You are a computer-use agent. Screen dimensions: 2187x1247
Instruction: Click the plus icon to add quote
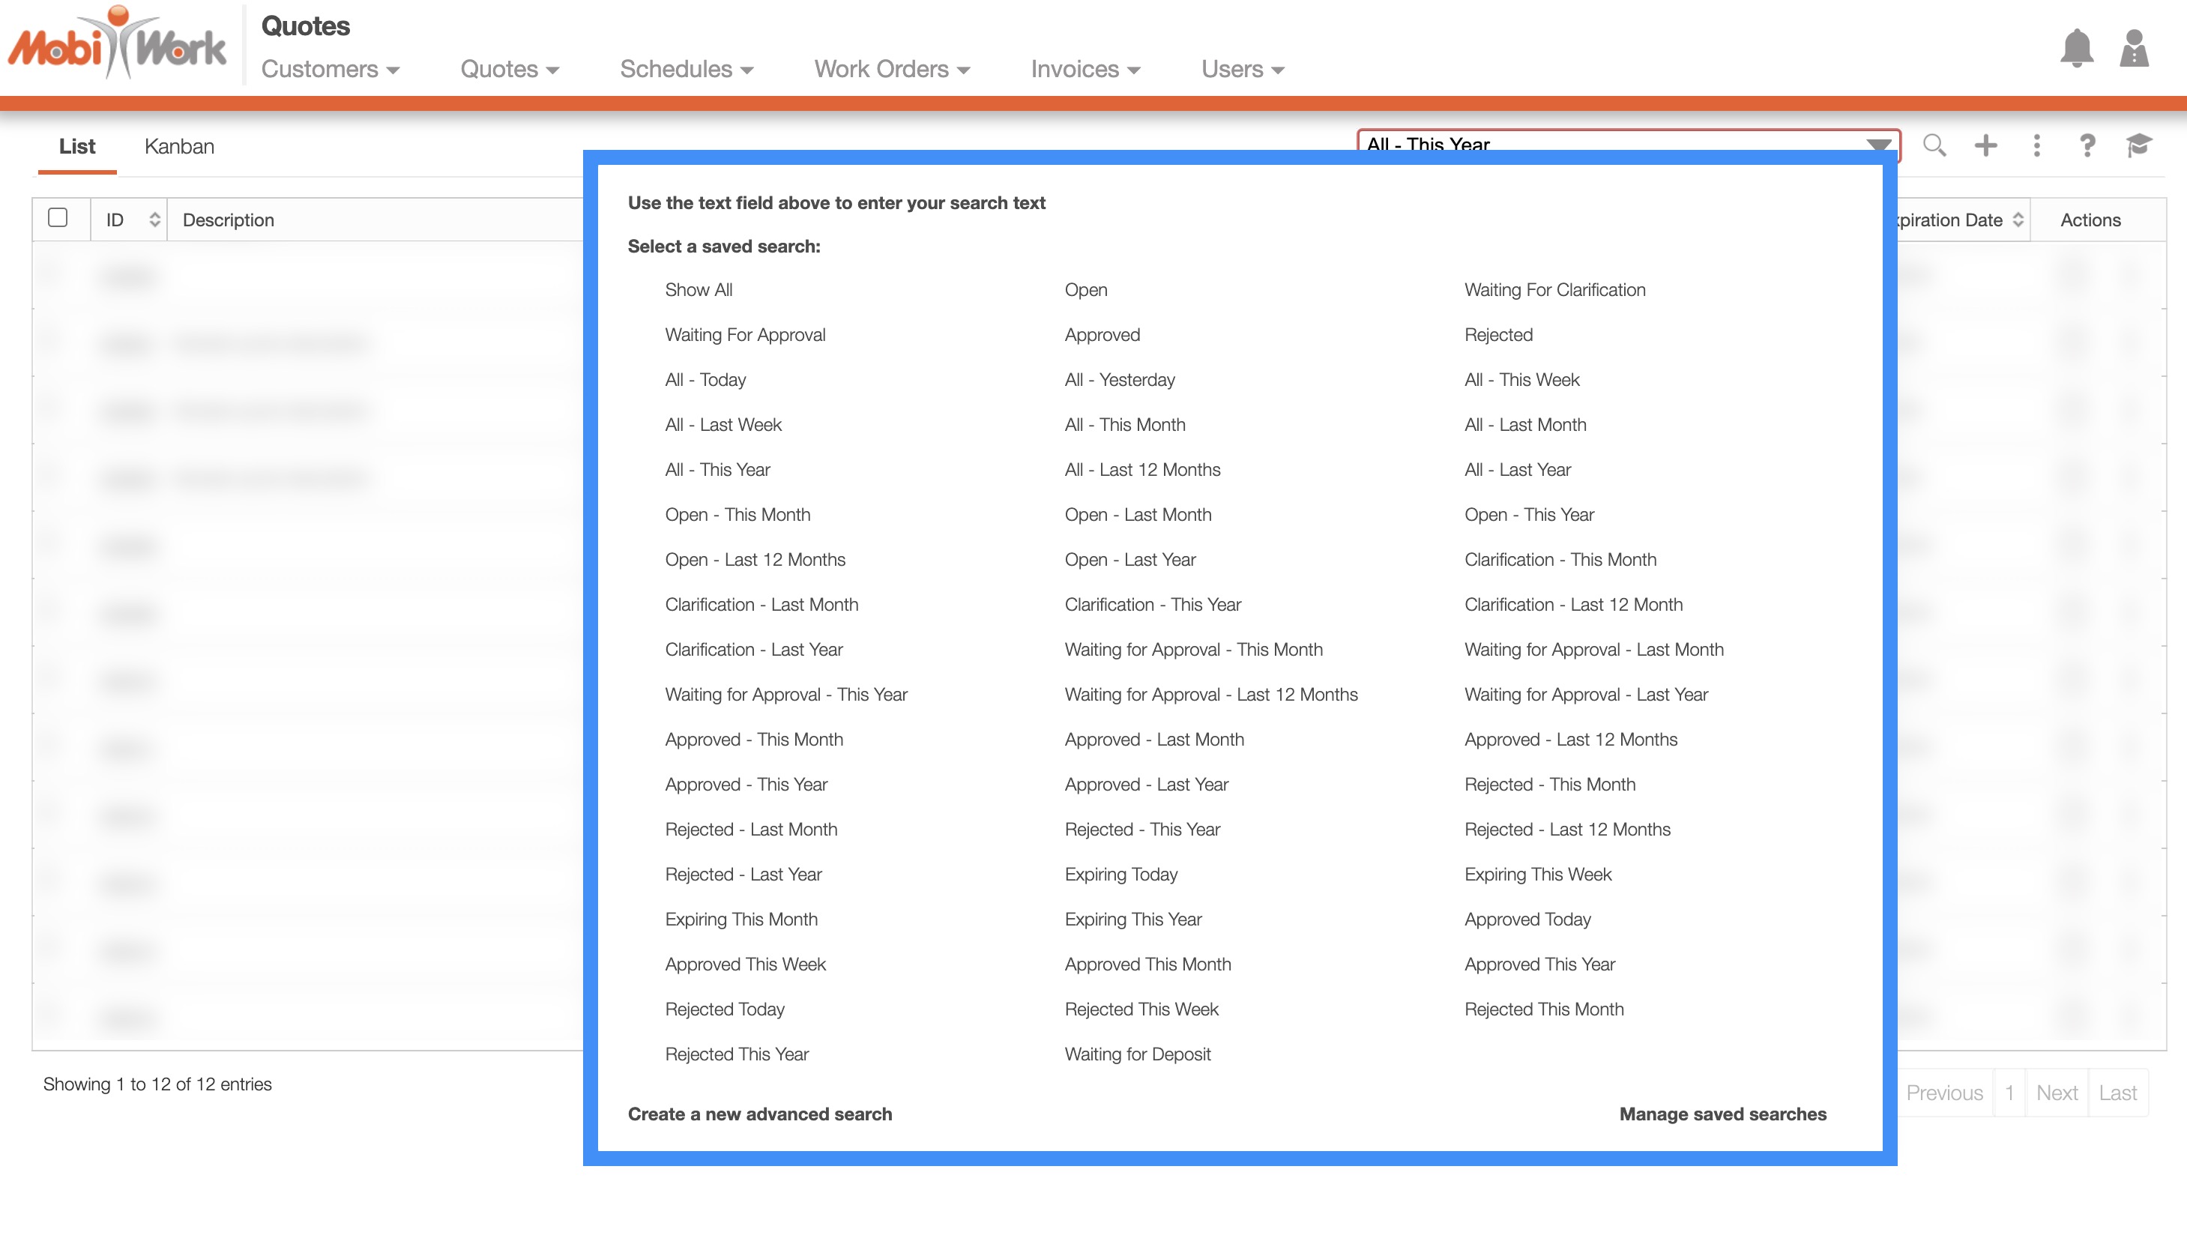click(1985, 145)
